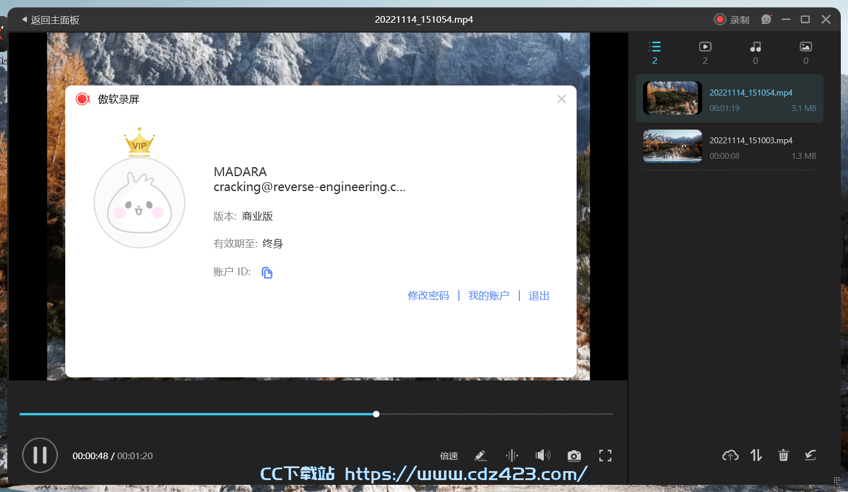Viewport: 848px width, 492px height.
Task: Click the cloud upload icon
Action: click(x=730, y=456)
